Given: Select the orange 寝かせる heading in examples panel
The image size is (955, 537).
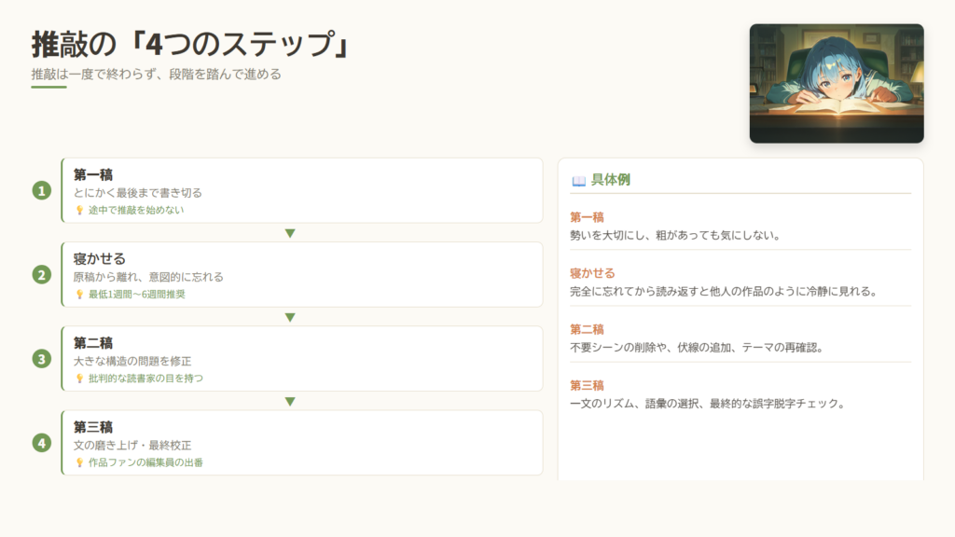Looking at the screenshot, I should pyautogui.click(x=592, y=273).
